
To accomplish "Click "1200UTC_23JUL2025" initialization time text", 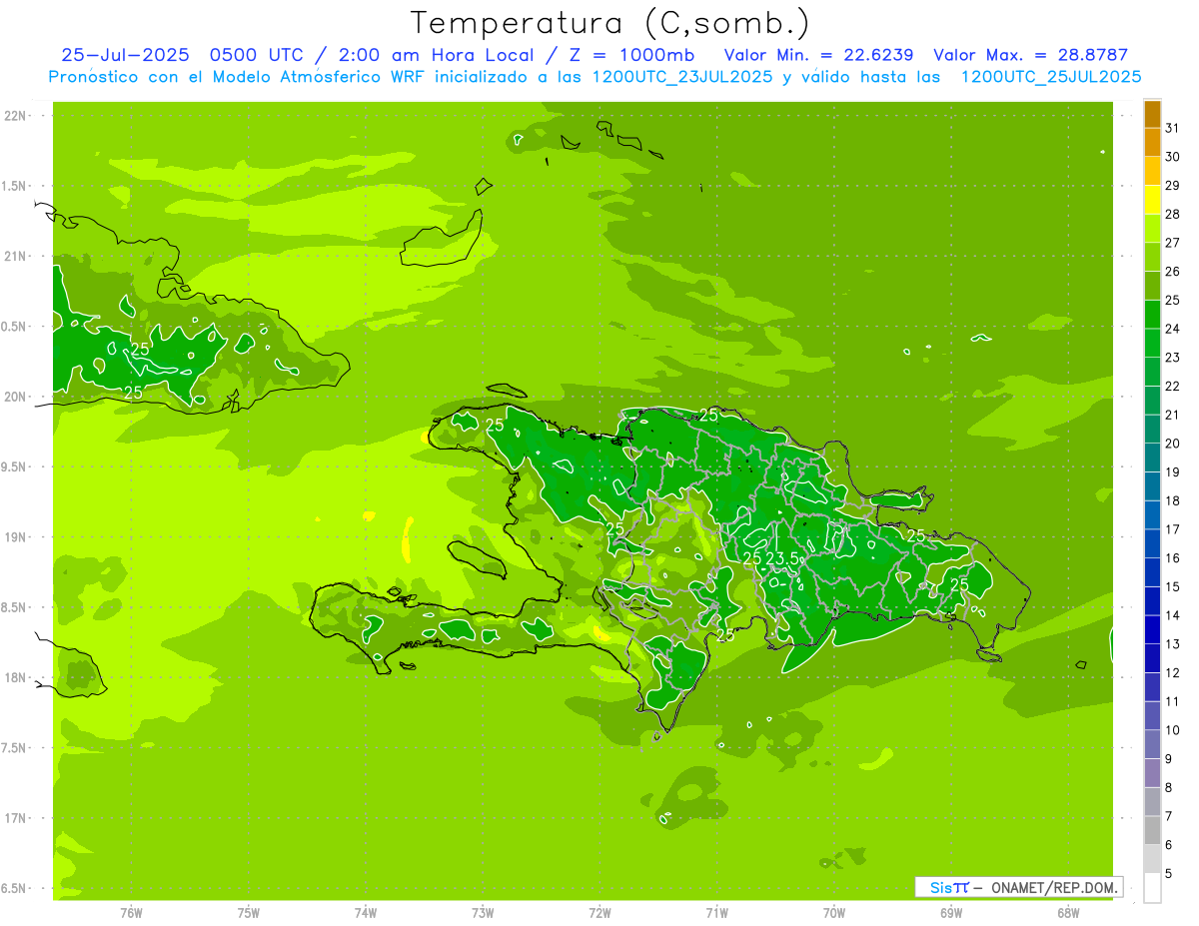I will click(682, 77).
